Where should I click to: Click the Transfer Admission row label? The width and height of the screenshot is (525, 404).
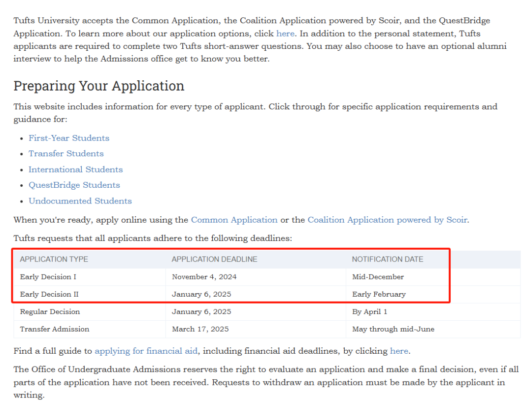(55, 329)
